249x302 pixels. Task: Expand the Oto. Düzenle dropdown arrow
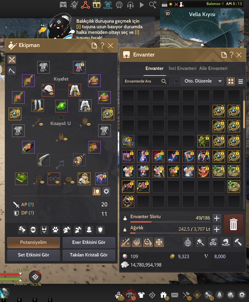[220, 81]
